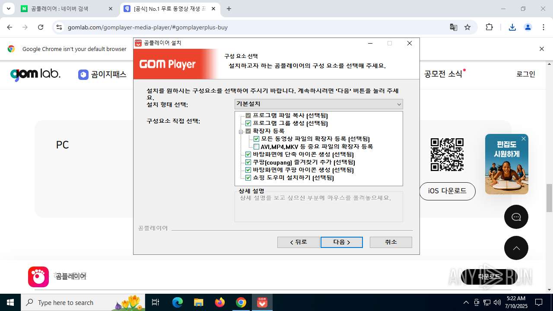Click the < 뒤로 button
Image resolution: width=553 pixels, height=311 pixels.
pos(298,242)
